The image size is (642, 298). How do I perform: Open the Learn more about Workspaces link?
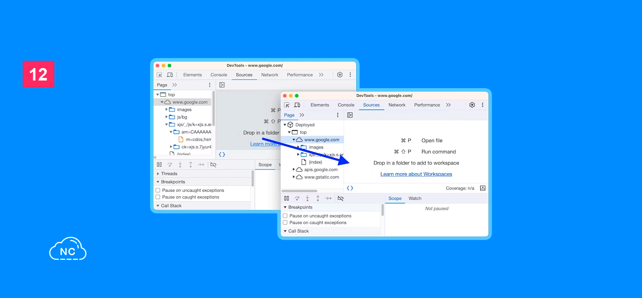pos(416,174)
